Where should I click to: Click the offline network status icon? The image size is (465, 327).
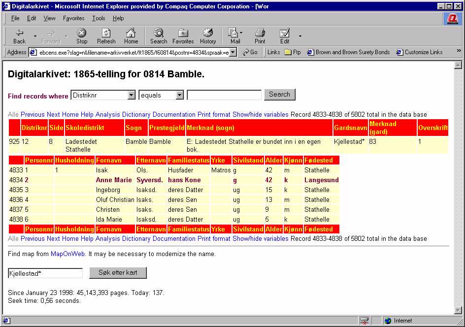(365, 321)
